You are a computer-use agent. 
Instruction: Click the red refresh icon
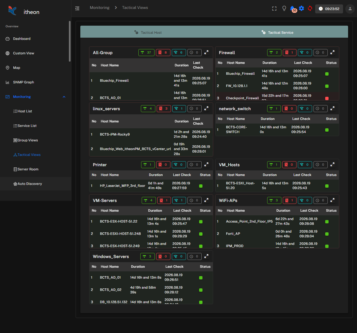(310, 8)
